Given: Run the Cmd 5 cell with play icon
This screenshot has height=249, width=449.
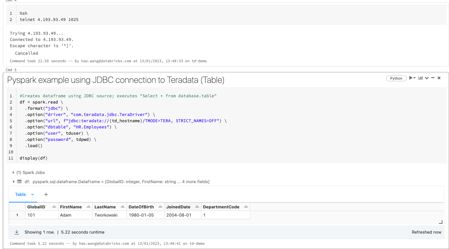Looking at the screenshot, I should [x=411, y=78].
